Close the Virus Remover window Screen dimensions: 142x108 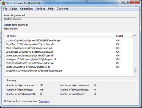[x=134, y=2]
